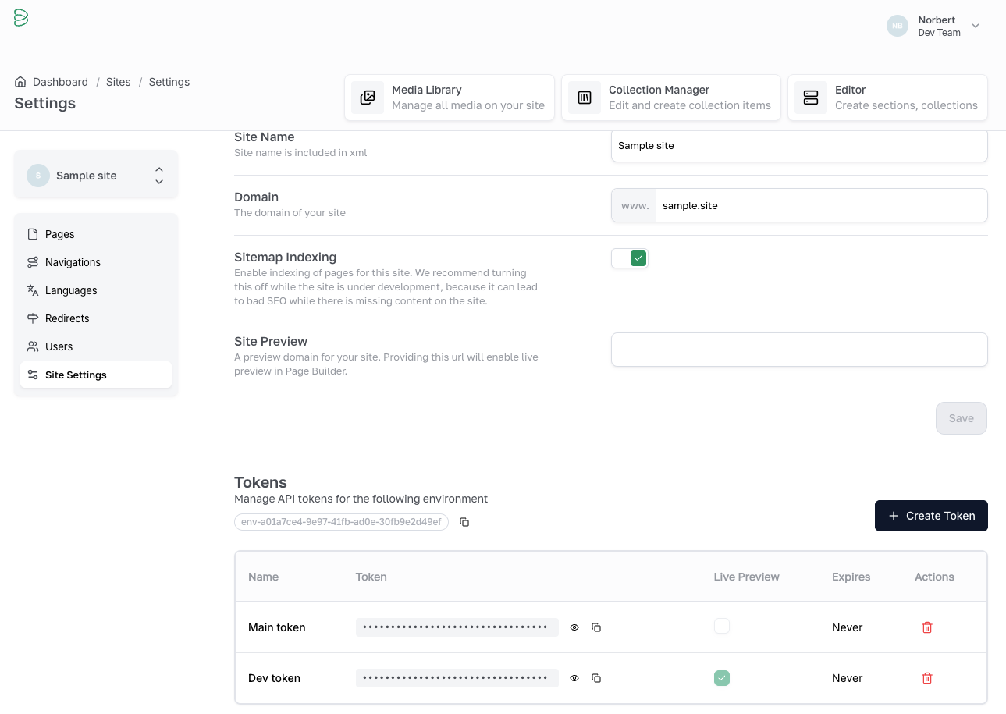Show the Dev token value
The image size is (1006, 714).
(x=574, y=678)
